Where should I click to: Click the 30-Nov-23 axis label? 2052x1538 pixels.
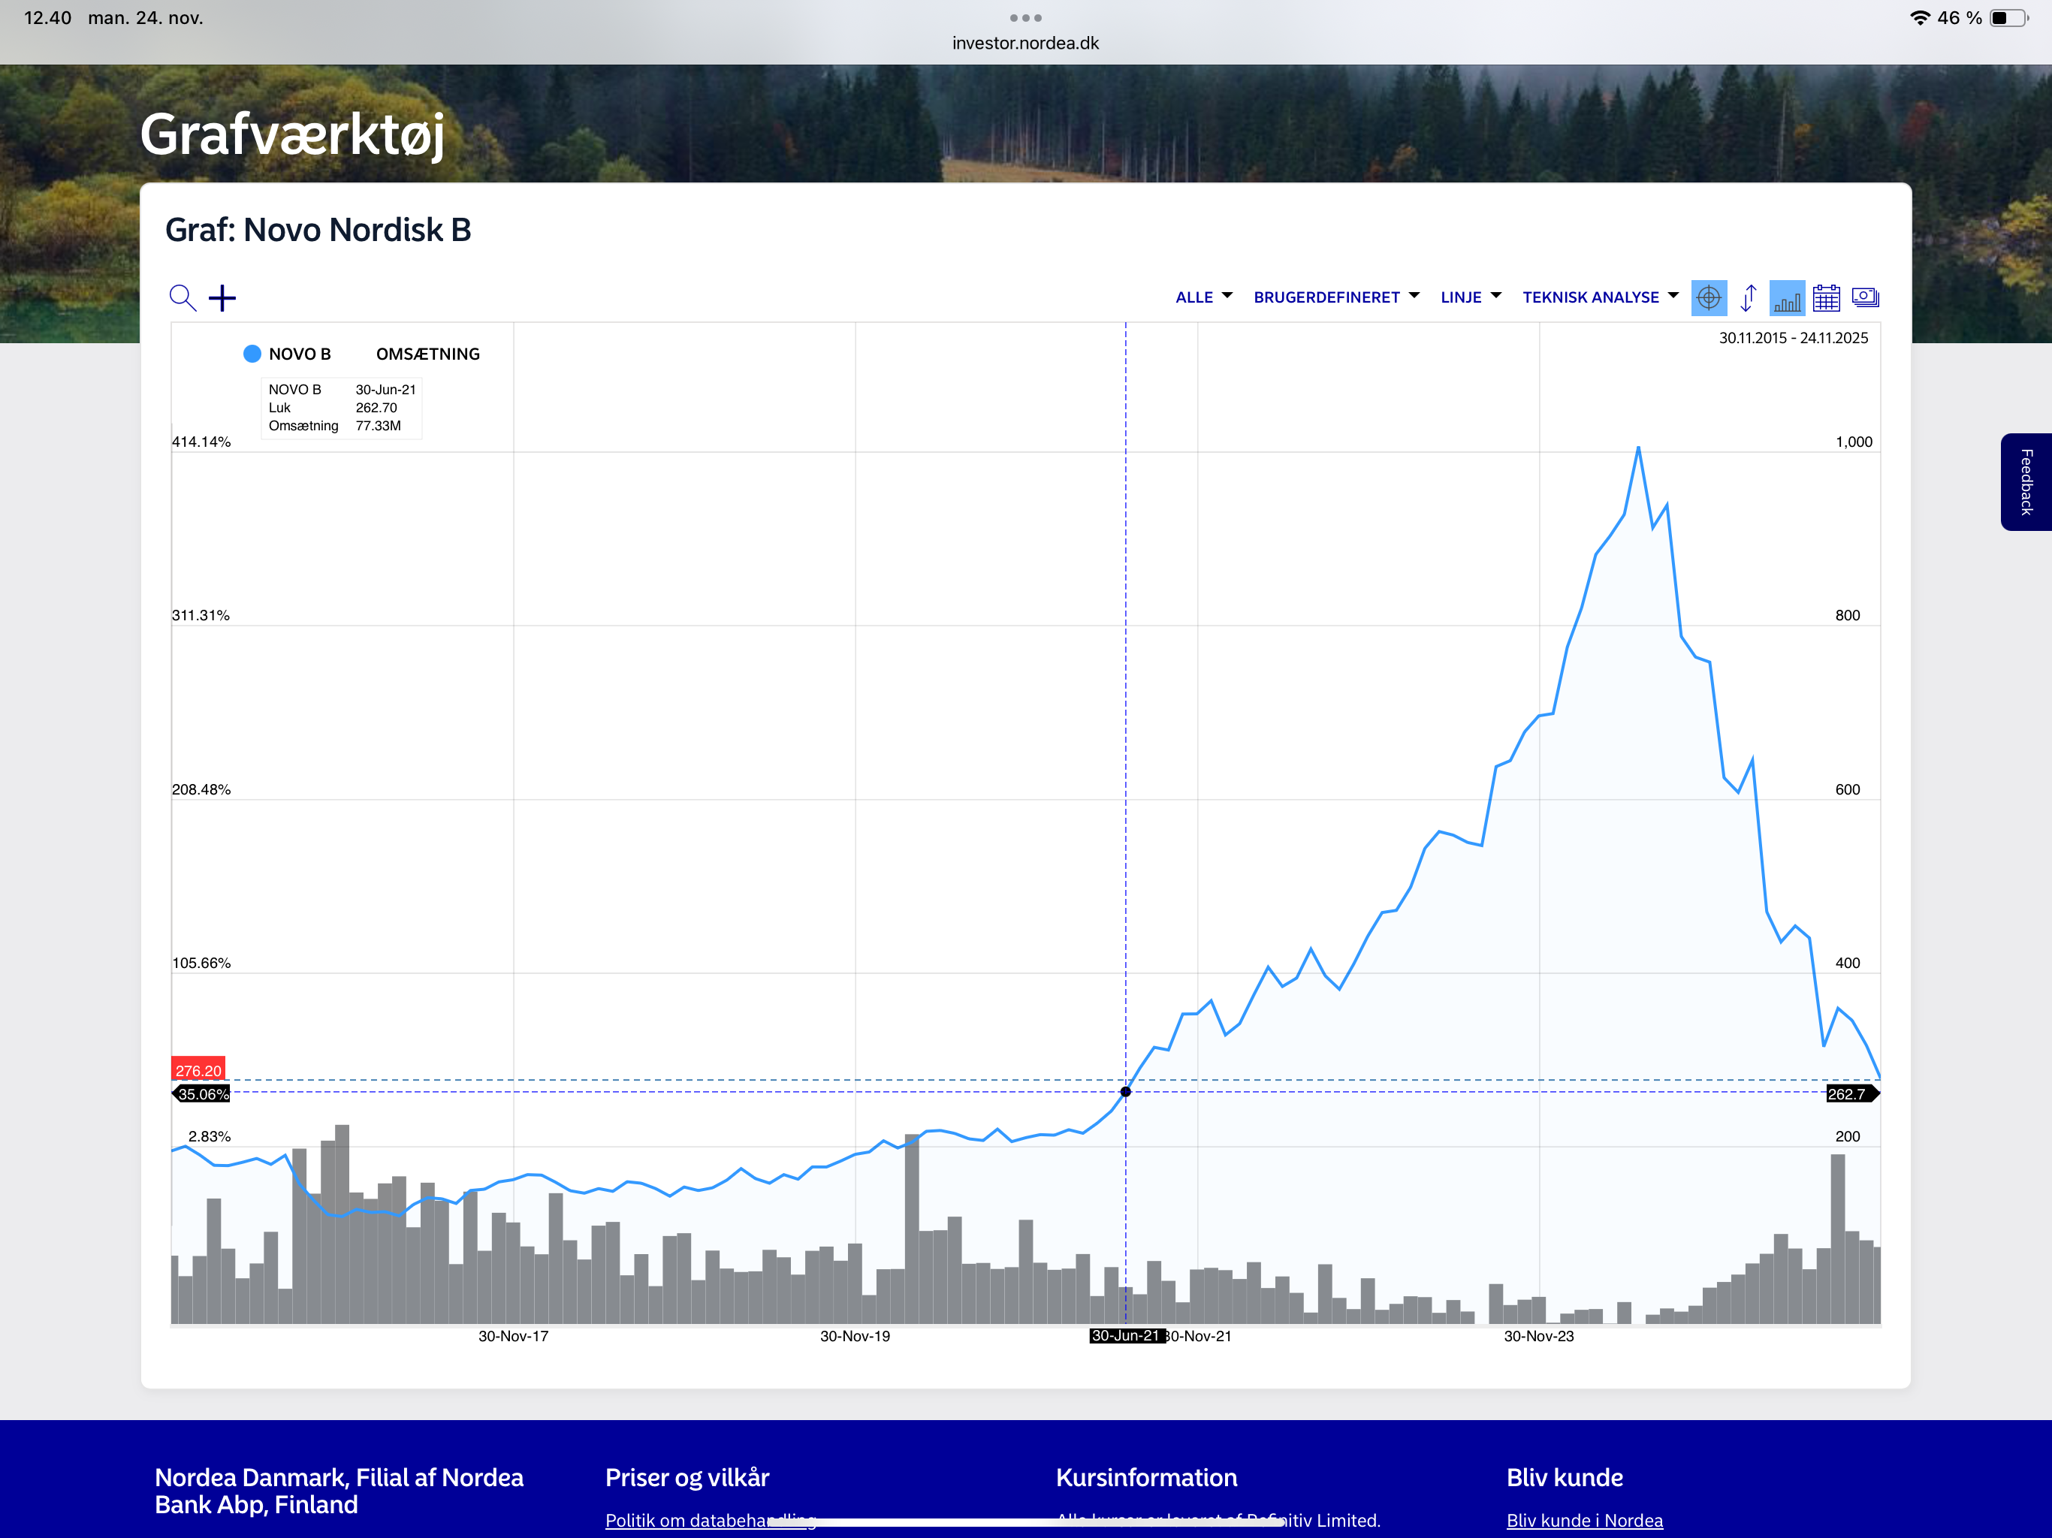(1539, 1336)
